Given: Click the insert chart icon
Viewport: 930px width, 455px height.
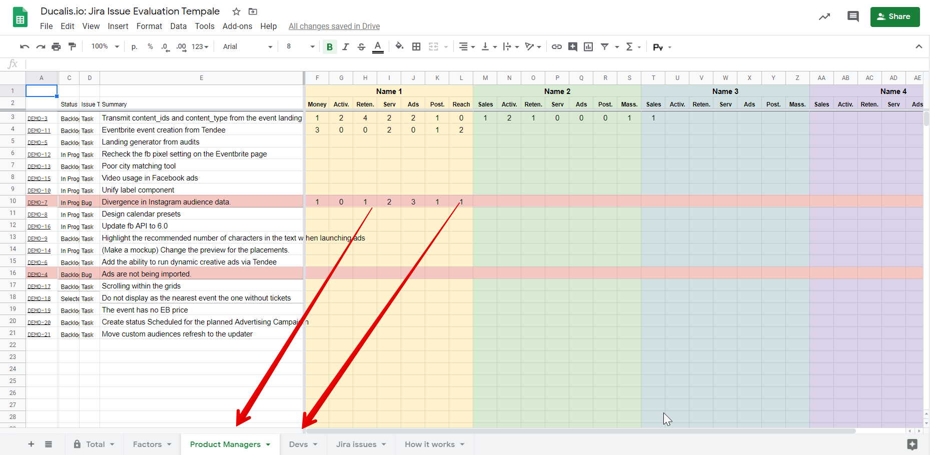Looking at the screenshot, I should tap(588, 46).
